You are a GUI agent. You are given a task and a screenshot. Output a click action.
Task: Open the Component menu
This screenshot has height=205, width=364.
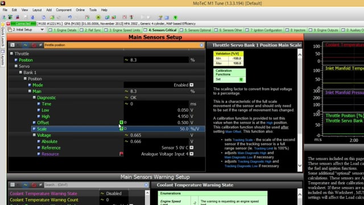(x=64, y=10)
